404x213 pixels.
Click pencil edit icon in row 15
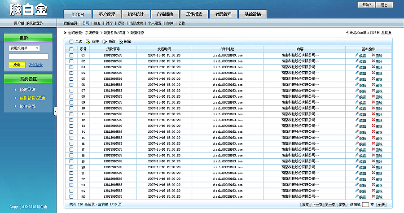pos(357,138)
